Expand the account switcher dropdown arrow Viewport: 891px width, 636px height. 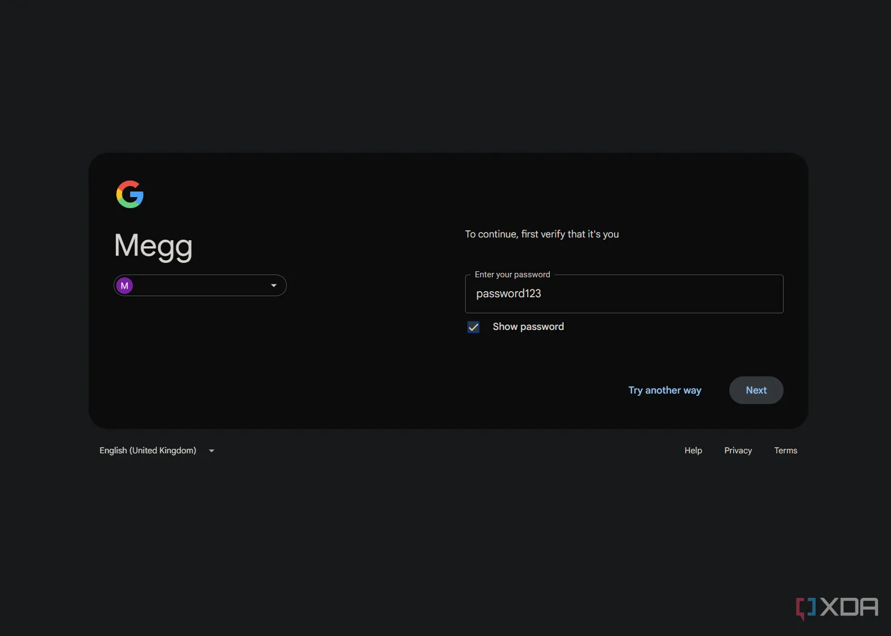[274, 286]
